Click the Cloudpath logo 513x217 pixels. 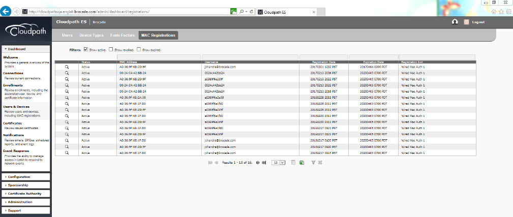coord(25,30)
